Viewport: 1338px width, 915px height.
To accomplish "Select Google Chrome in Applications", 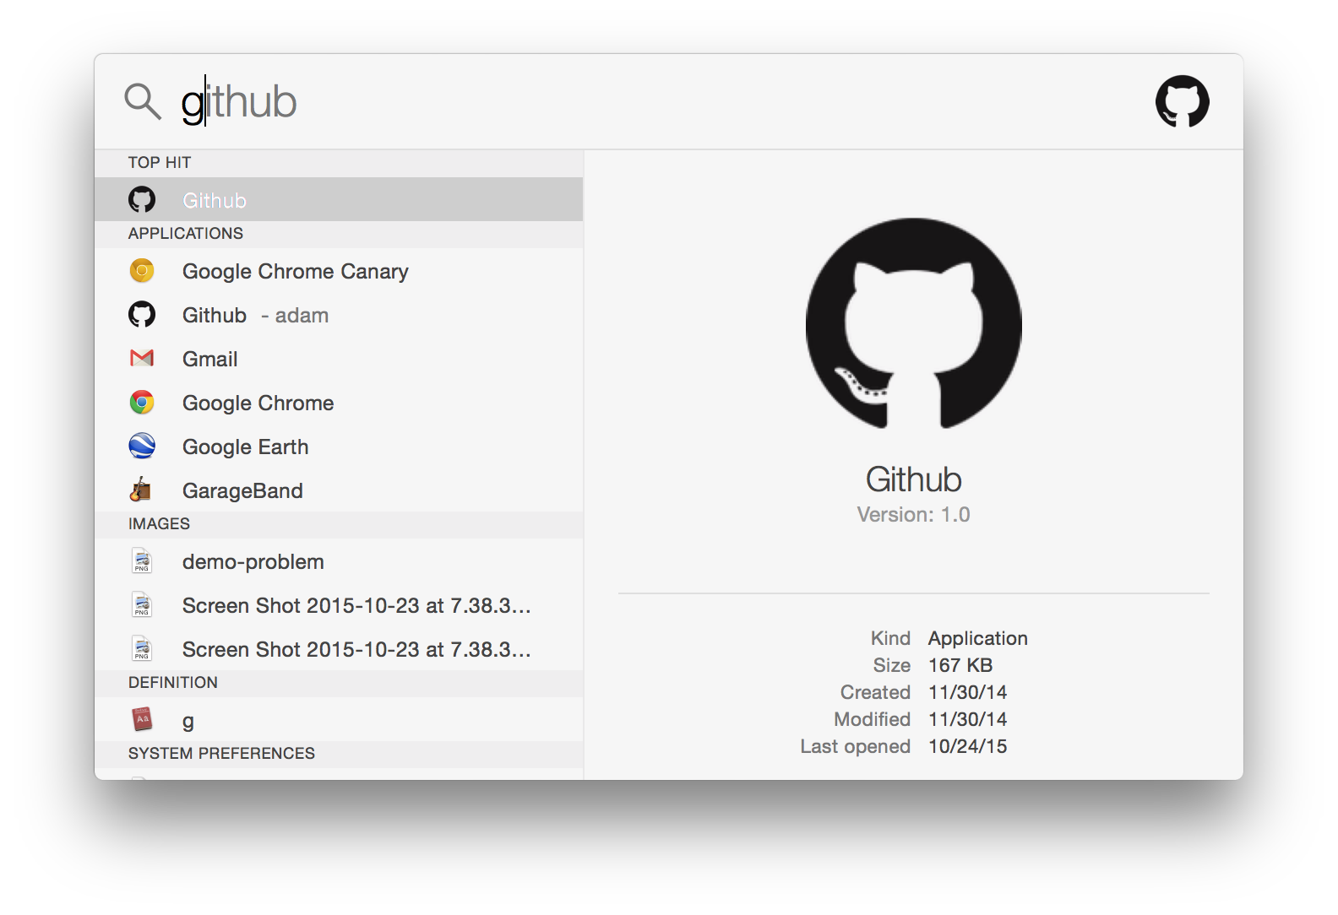I will point(339,403).
